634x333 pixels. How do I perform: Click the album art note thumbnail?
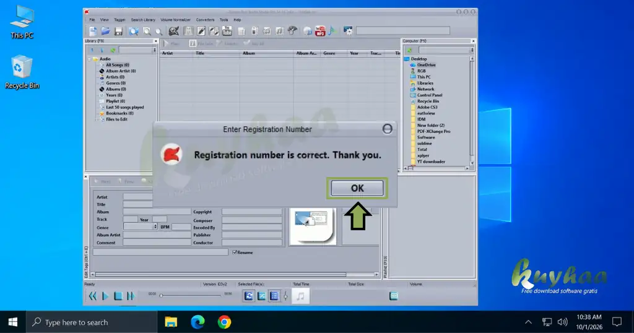tap(300, 296)
